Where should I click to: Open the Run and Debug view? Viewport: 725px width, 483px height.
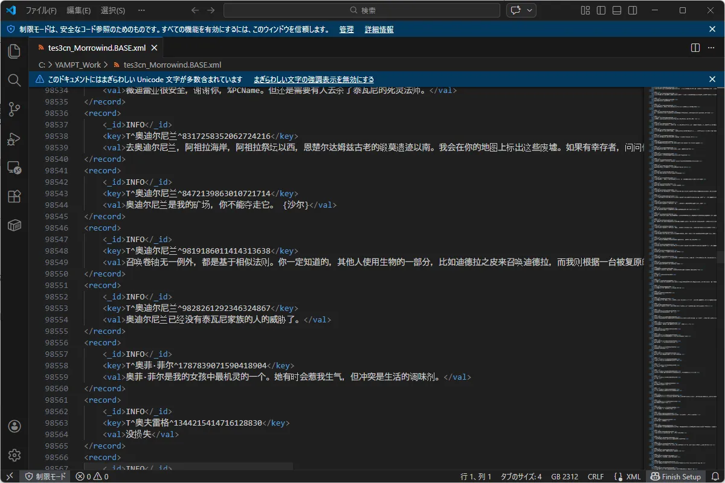pyautogui.click(x=14, y=139)
